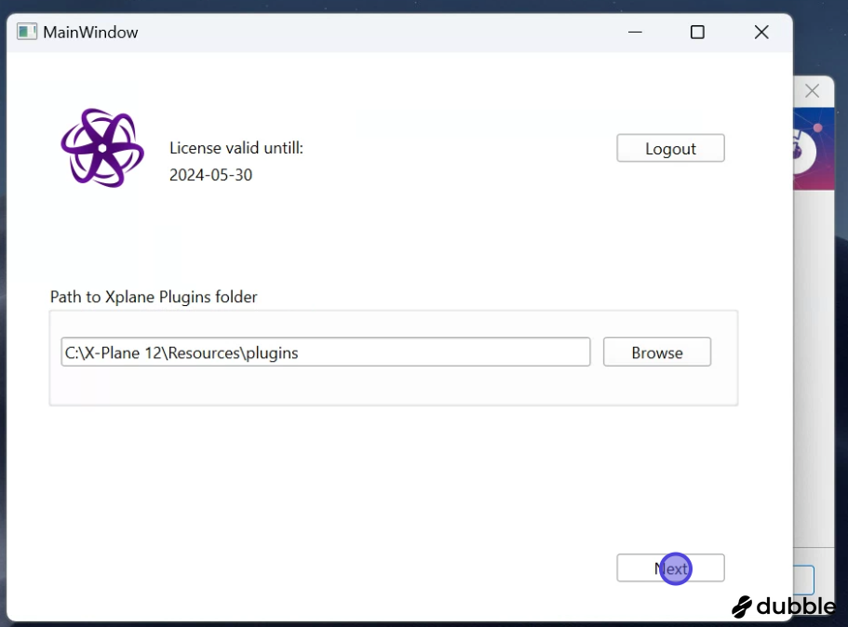Click 'Path to Xplane Plugins folder' label
Viewport: 848px width, 627px height.
pyautogui.click(x=154, y=297)
